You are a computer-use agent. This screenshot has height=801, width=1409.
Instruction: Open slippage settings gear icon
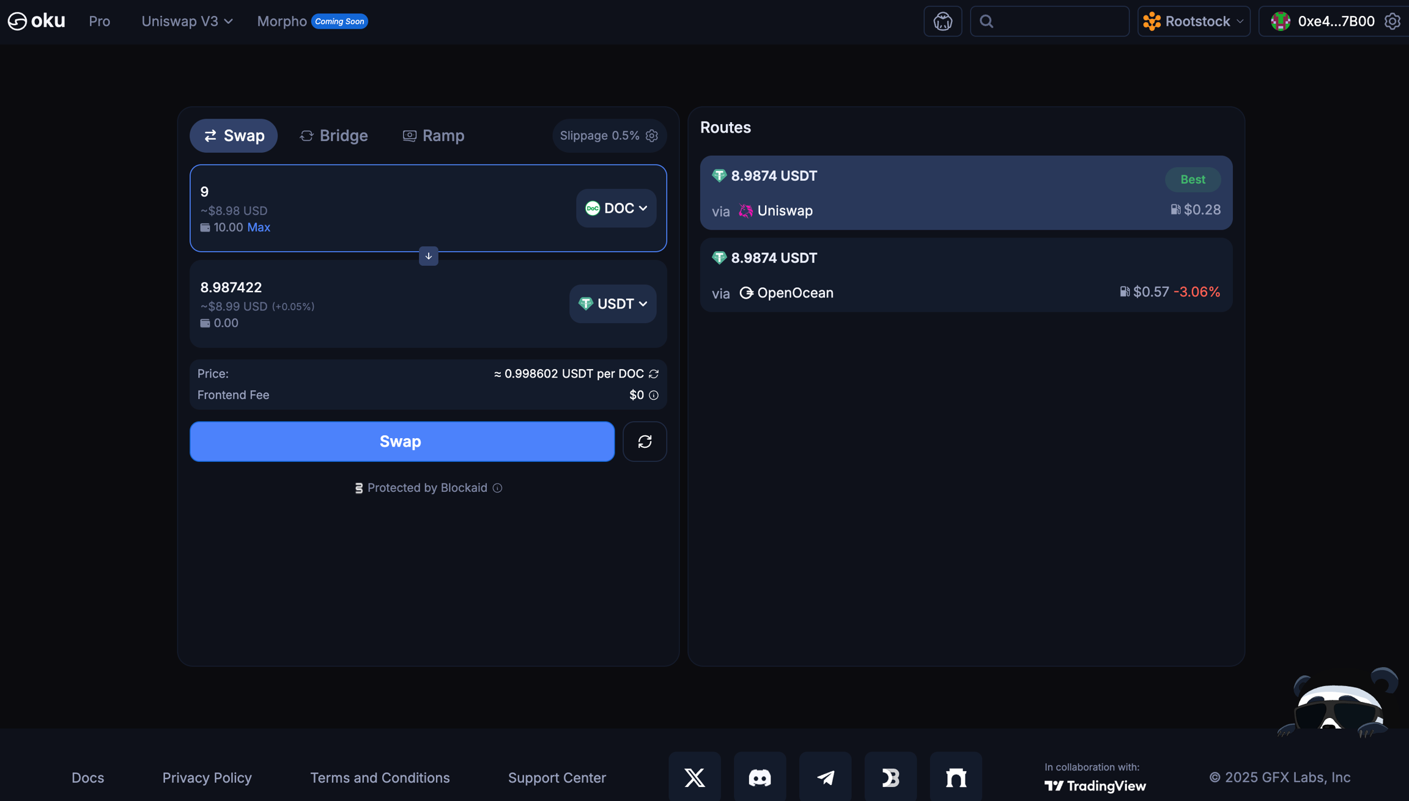click(652, 136)
